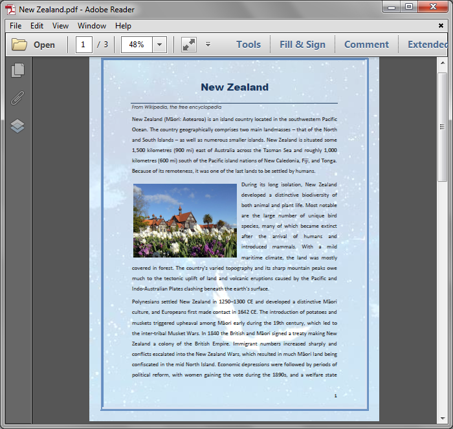Click the page number input field
Image resolution: width=453 pixels, height=429 pixels.
pyautogui.click(x=84, y=45)
